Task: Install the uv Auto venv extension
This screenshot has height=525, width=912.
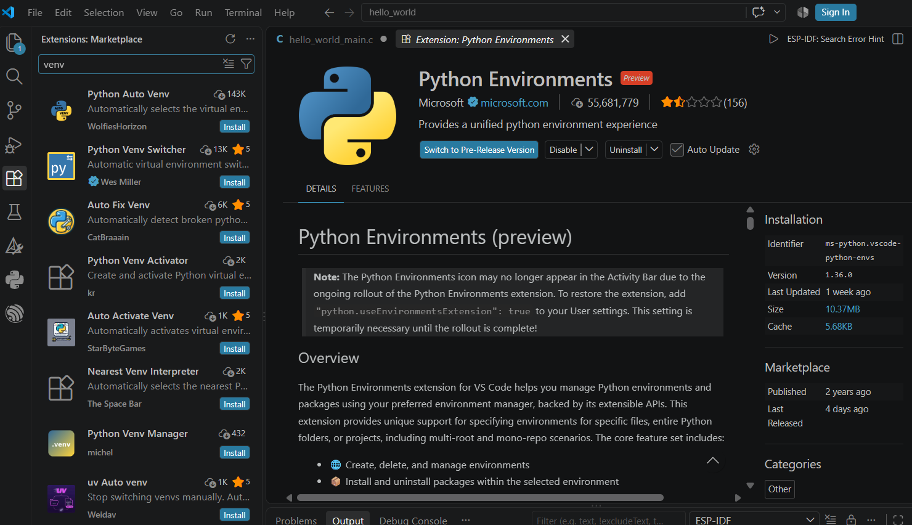Action: tap(235, 515)
